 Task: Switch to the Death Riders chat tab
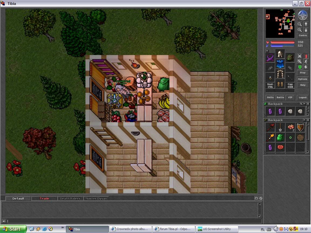[x=70, y=198]
